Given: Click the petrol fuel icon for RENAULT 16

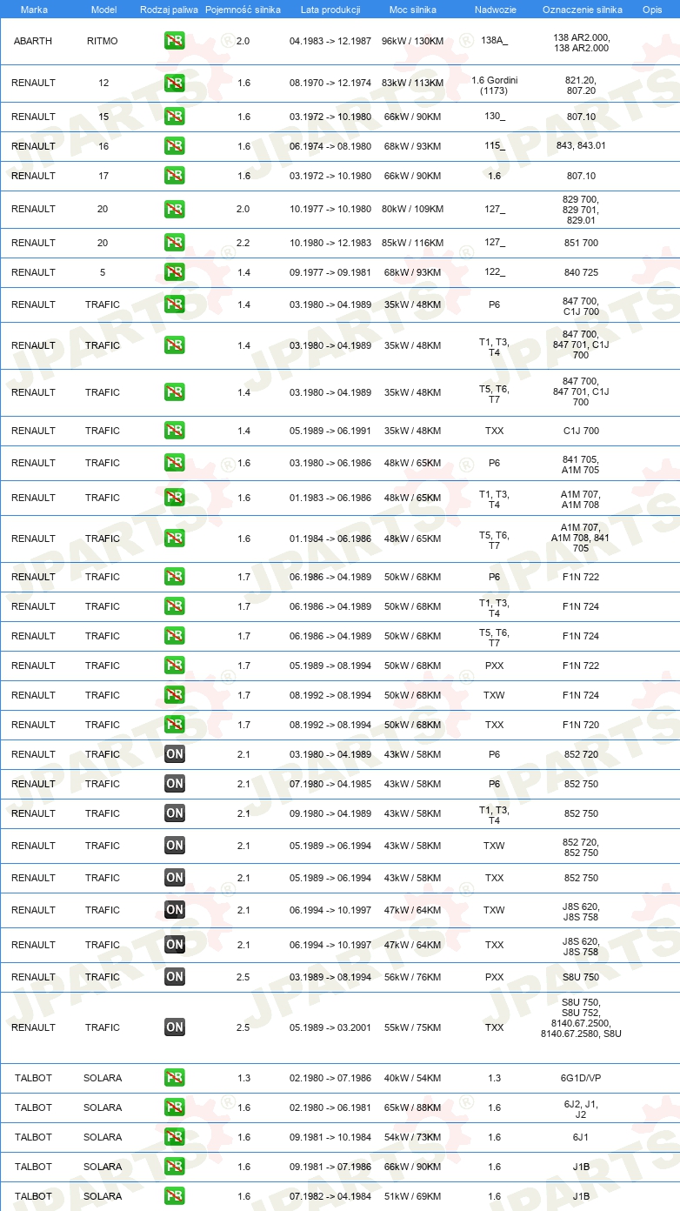Looking at the screenshot, I should (x=174, y=146).
